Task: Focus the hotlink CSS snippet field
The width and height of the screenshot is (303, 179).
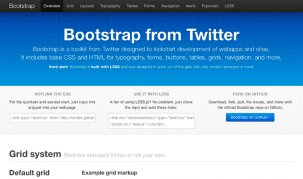Action: pyautogui.click(x=53, y=118)
